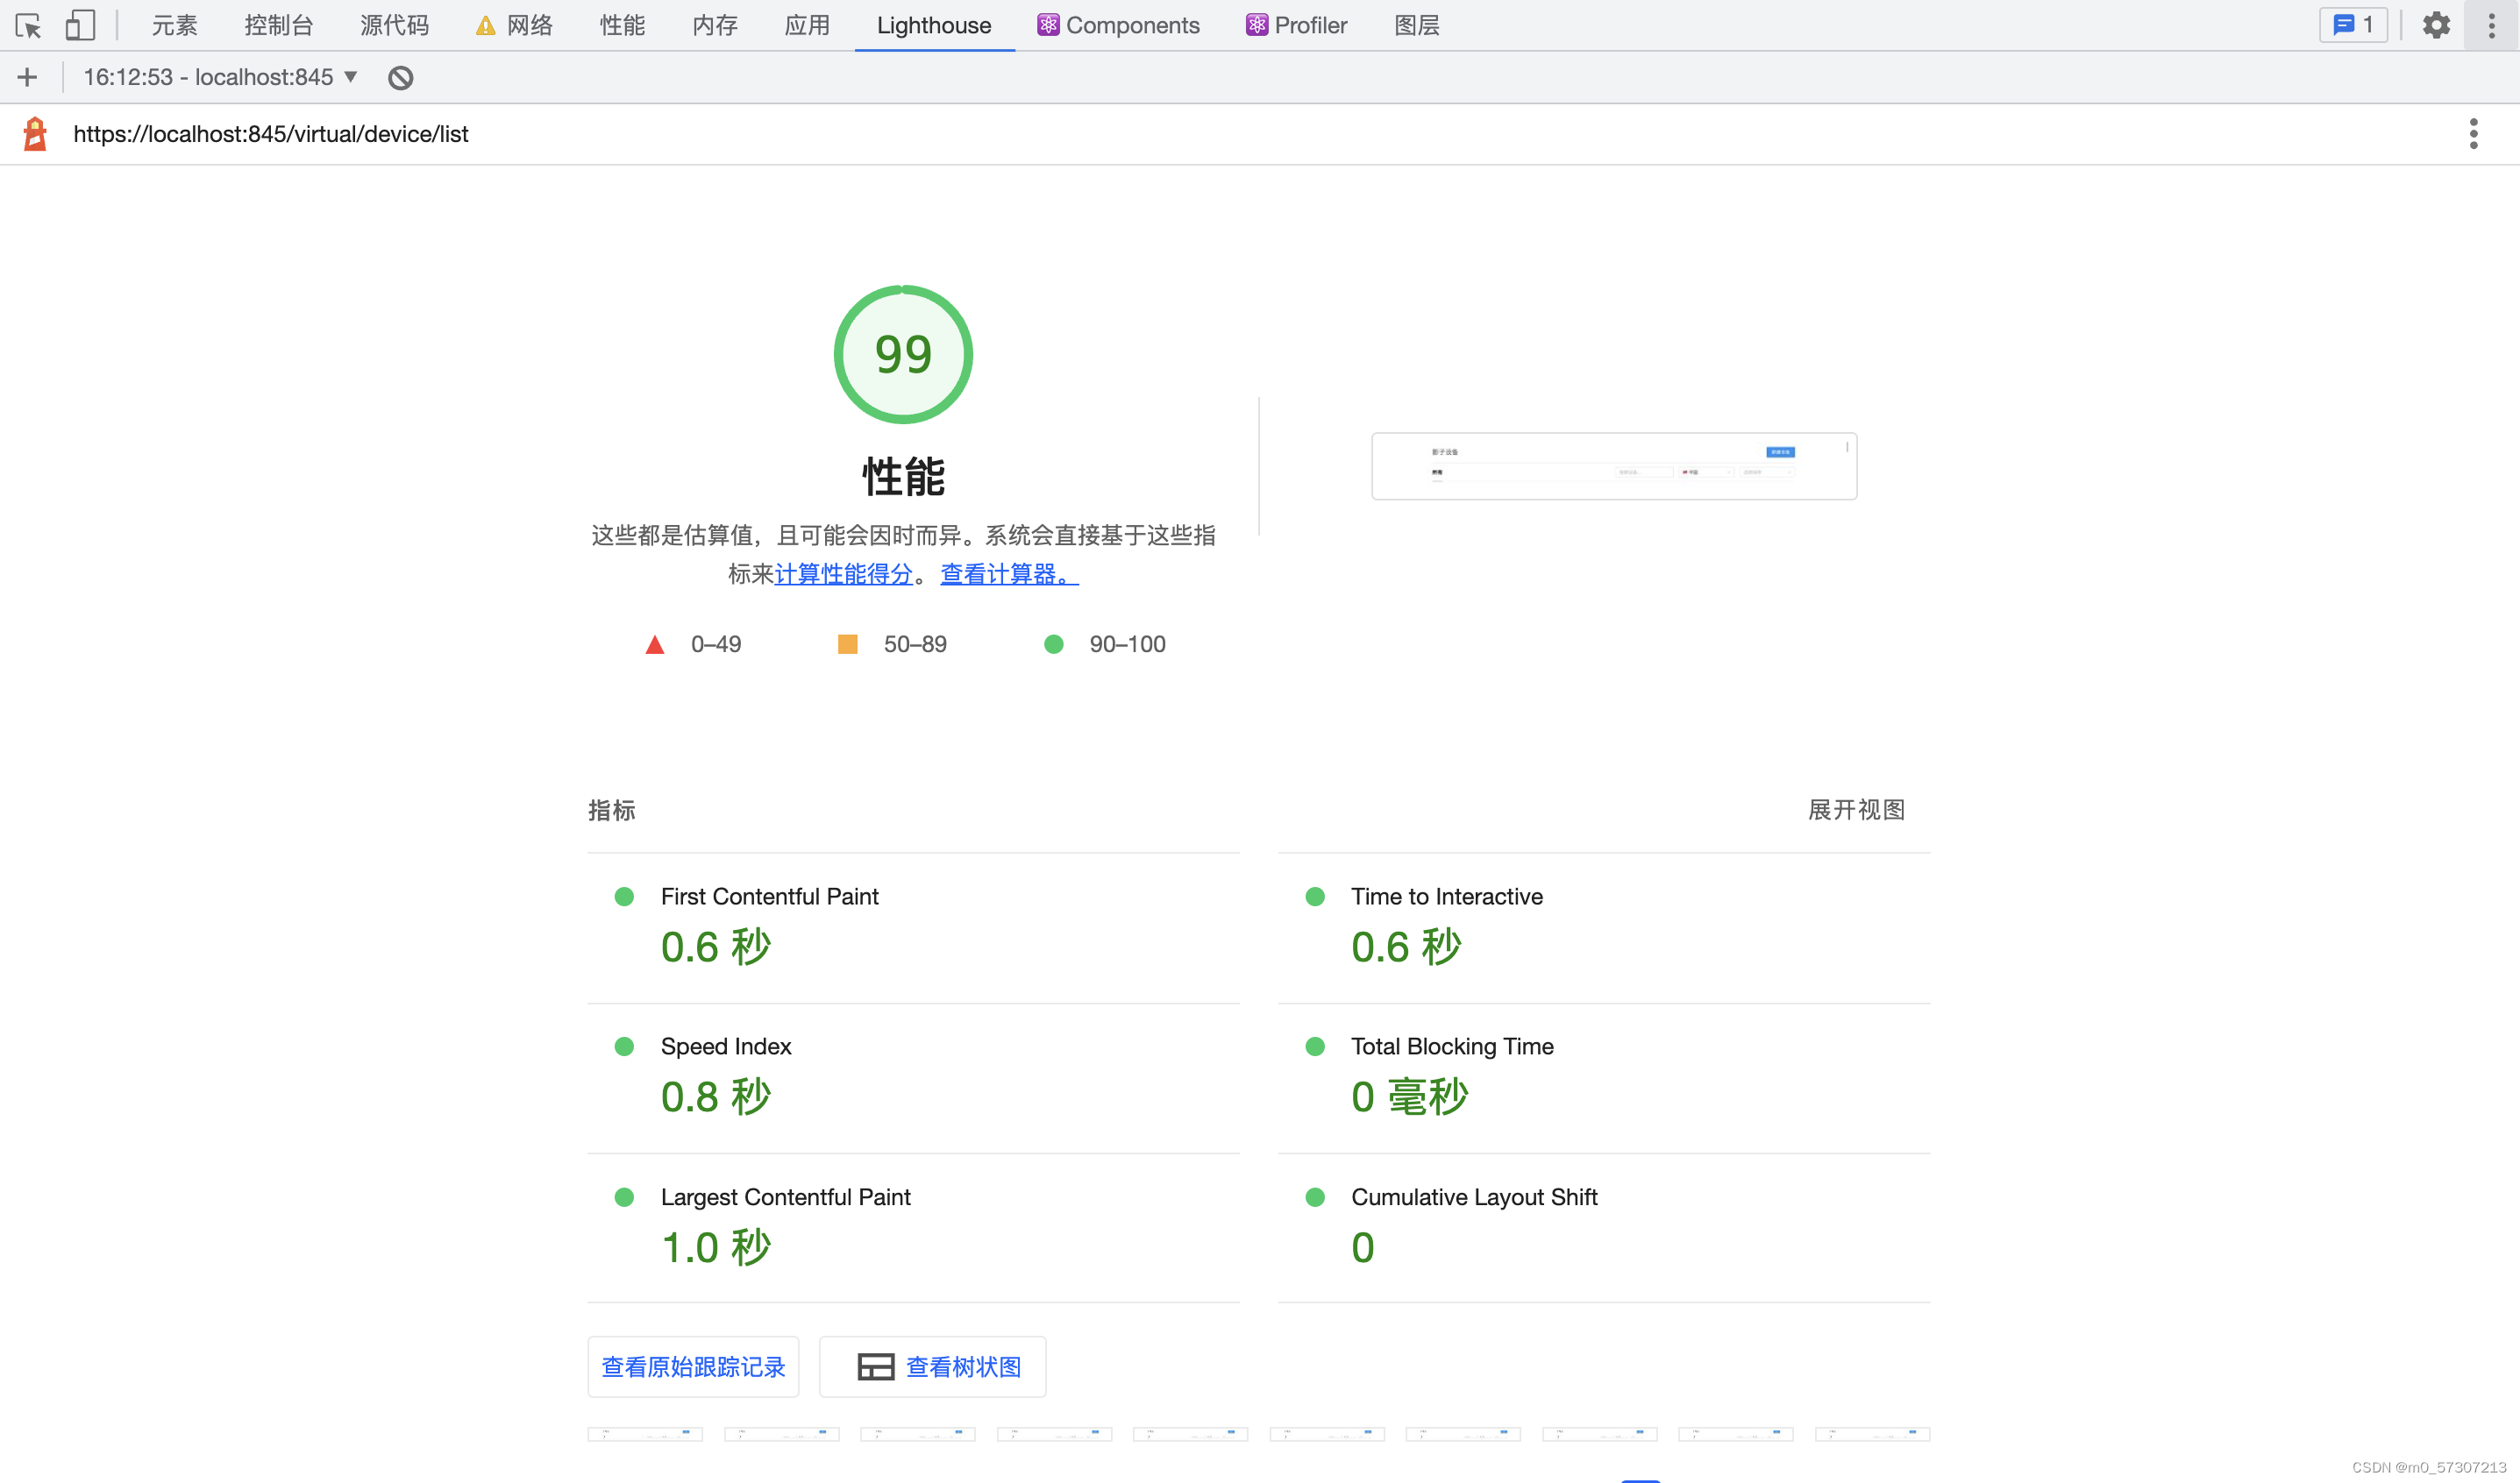Click the orange square 50–89 legend
Viewport: 2520px width, 1483px height.
pos(892,643)
